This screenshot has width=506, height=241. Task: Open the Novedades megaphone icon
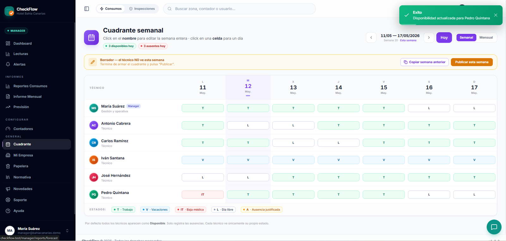pos(8,189)
